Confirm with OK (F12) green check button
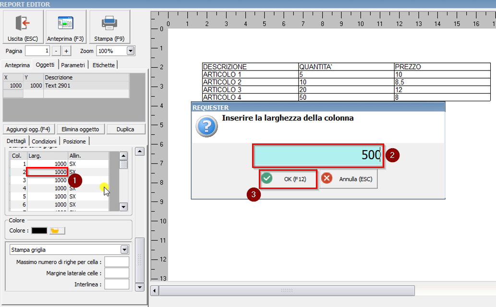496x307 pixels. [x=288, y=179]
